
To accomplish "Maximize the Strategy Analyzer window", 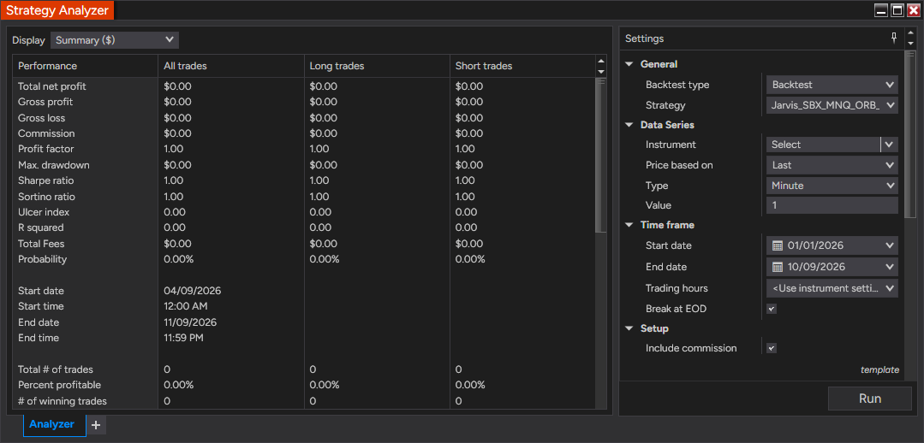I will pyautogui.click(x=897, y=10).
